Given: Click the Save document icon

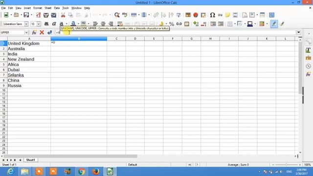Looking at the screenshot, I should [26, 15].
